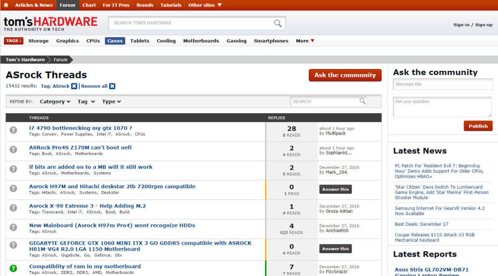The image size is (498, 276).
Task: Open the Star Citizen Lumberyard news link
Action: (442, 192)
